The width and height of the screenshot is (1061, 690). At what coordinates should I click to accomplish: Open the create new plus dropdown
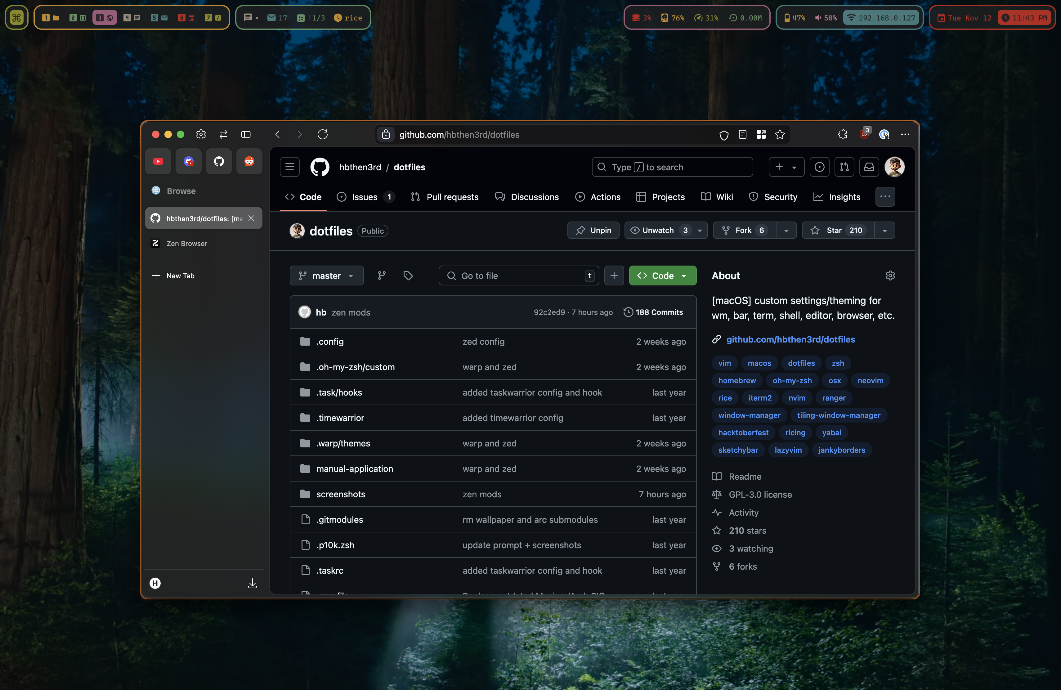click(786, 167)
